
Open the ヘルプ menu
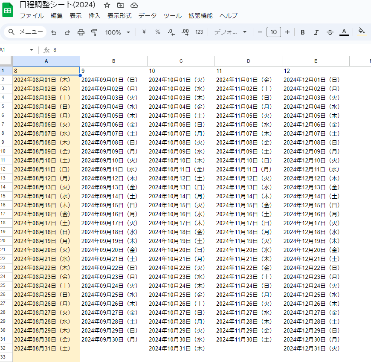click(228, 16)
